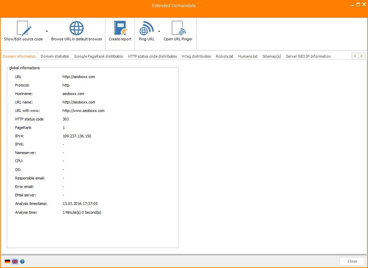Switch to the Domain statistics tab
Image resolution: width=368 pixels, height=268 pixels.
click(x=55, y=56)
